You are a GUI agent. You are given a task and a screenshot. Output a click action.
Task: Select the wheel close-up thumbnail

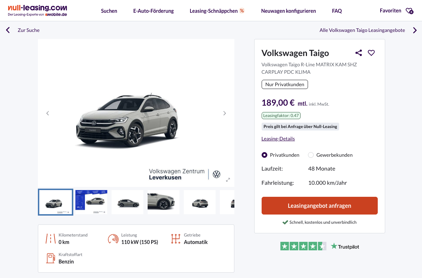click(x=164, y=202)
